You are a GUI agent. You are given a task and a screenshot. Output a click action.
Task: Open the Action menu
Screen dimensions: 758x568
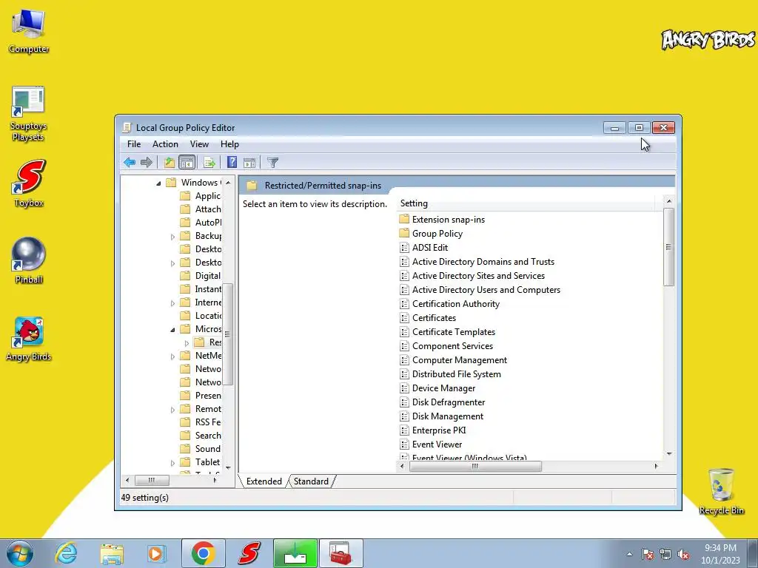tap(165, 144)
